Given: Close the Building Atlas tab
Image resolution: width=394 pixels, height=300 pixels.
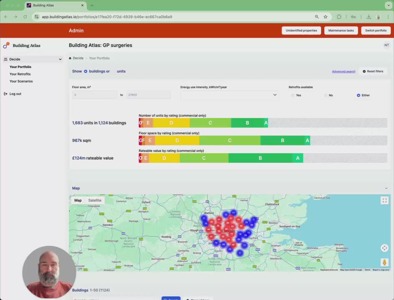Looking at the screenshot, I should pos(82,5).
